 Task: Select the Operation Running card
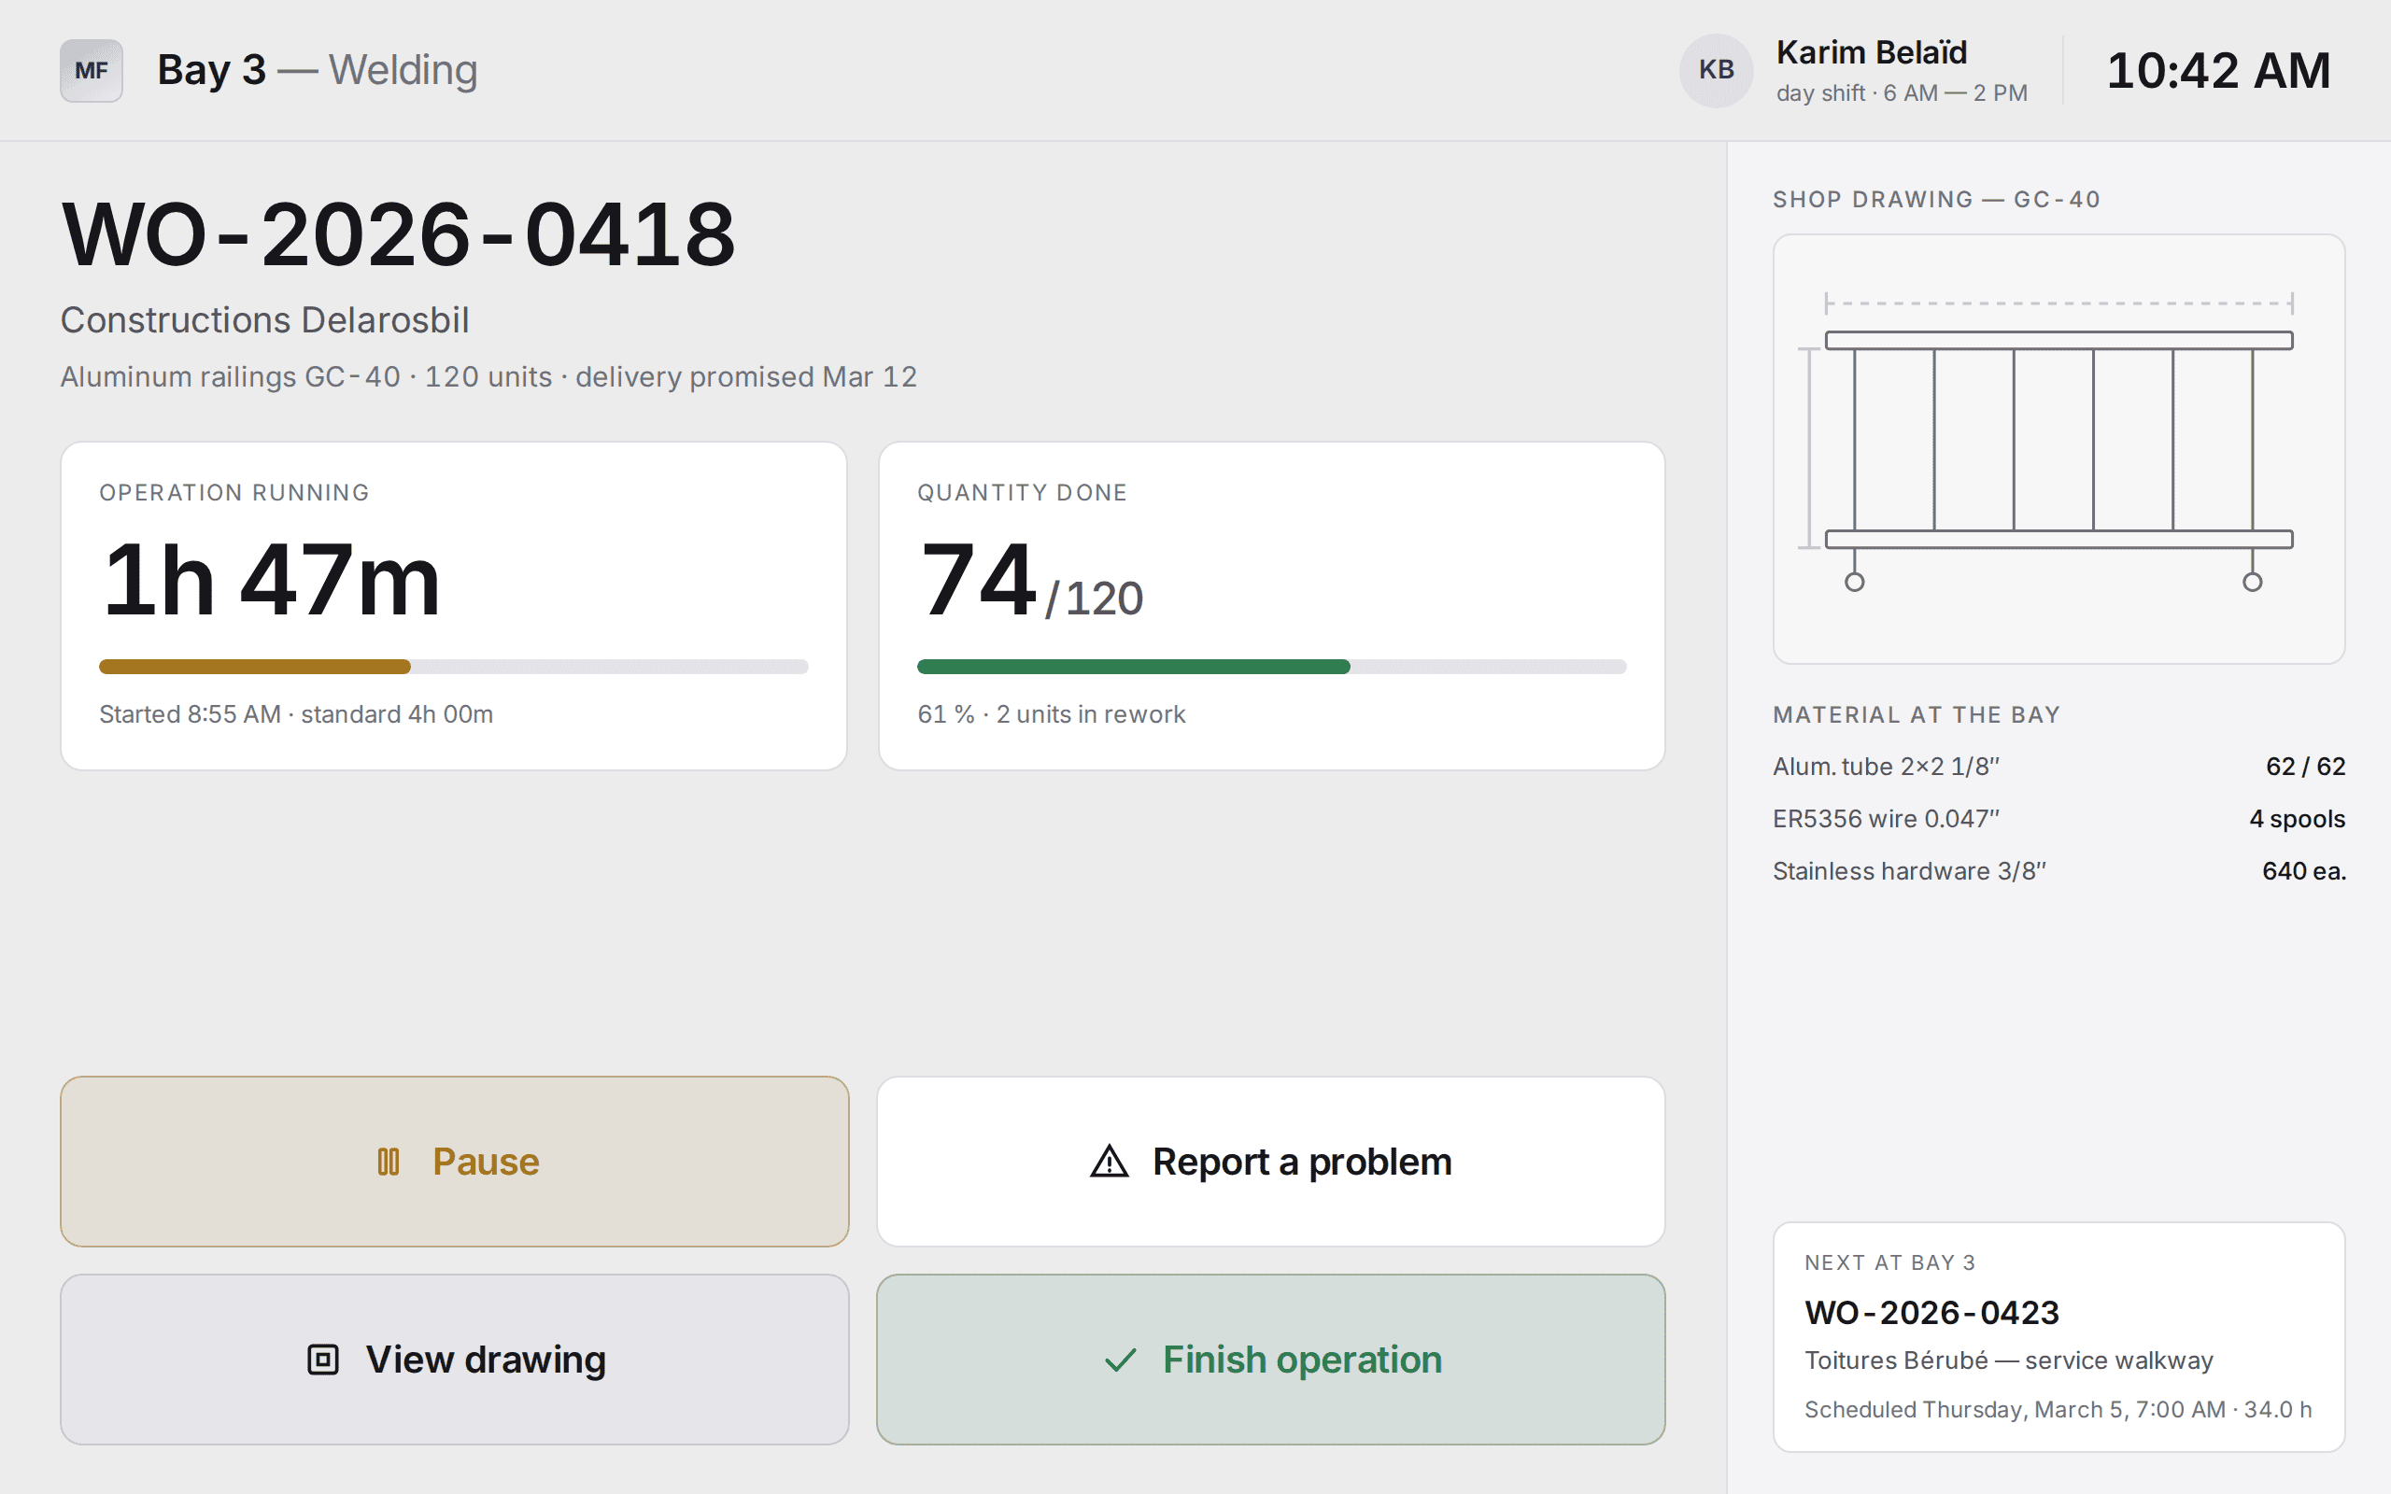click(454, 606)
